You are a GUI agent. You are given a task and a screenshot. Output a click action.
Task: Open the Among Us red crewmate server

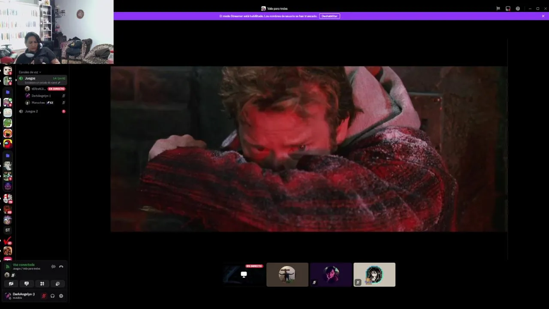pos(8,144)
